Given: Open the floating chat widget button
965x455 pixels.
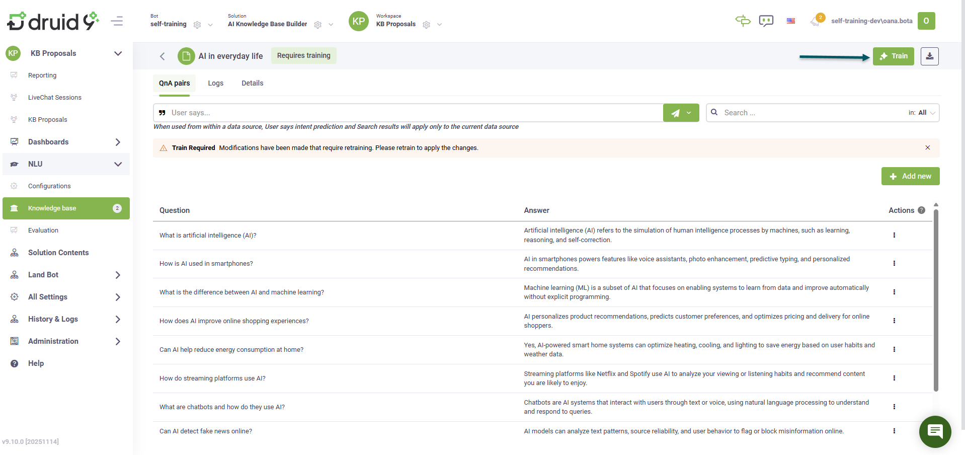Looking at the screenshot, I should coord(935,432).
